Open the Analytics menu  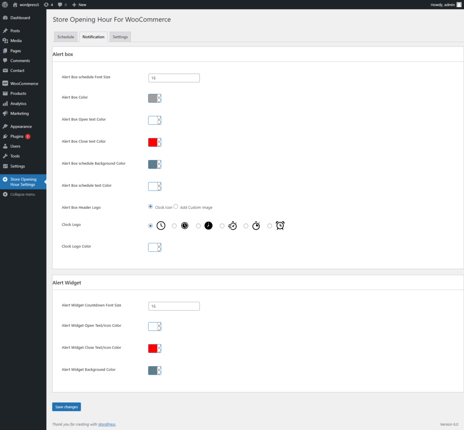click(23, 104)
